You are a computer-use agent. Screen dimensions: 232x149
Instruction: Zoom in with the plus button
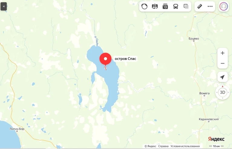point(223,53)
